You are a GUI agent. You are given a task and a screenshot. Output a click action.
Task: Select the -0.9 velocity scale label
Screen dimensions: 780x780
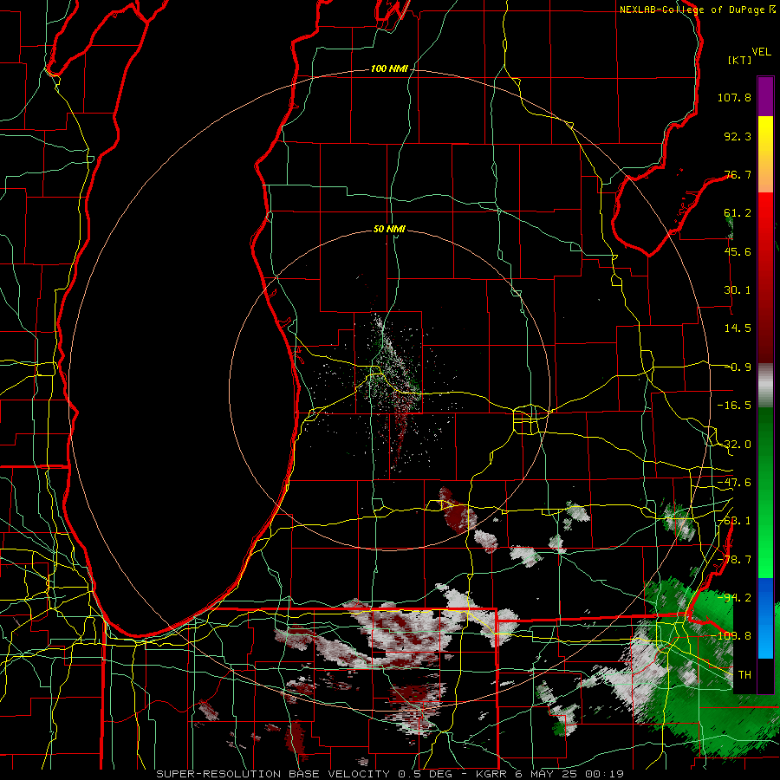point(739,367)
